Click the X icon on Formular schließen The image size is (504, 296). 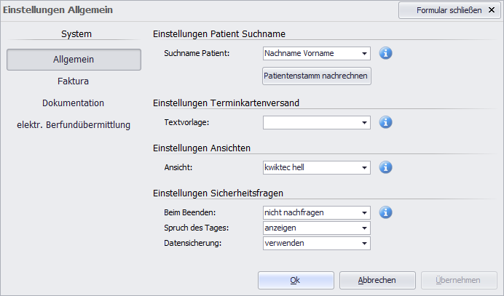[492, 10]
